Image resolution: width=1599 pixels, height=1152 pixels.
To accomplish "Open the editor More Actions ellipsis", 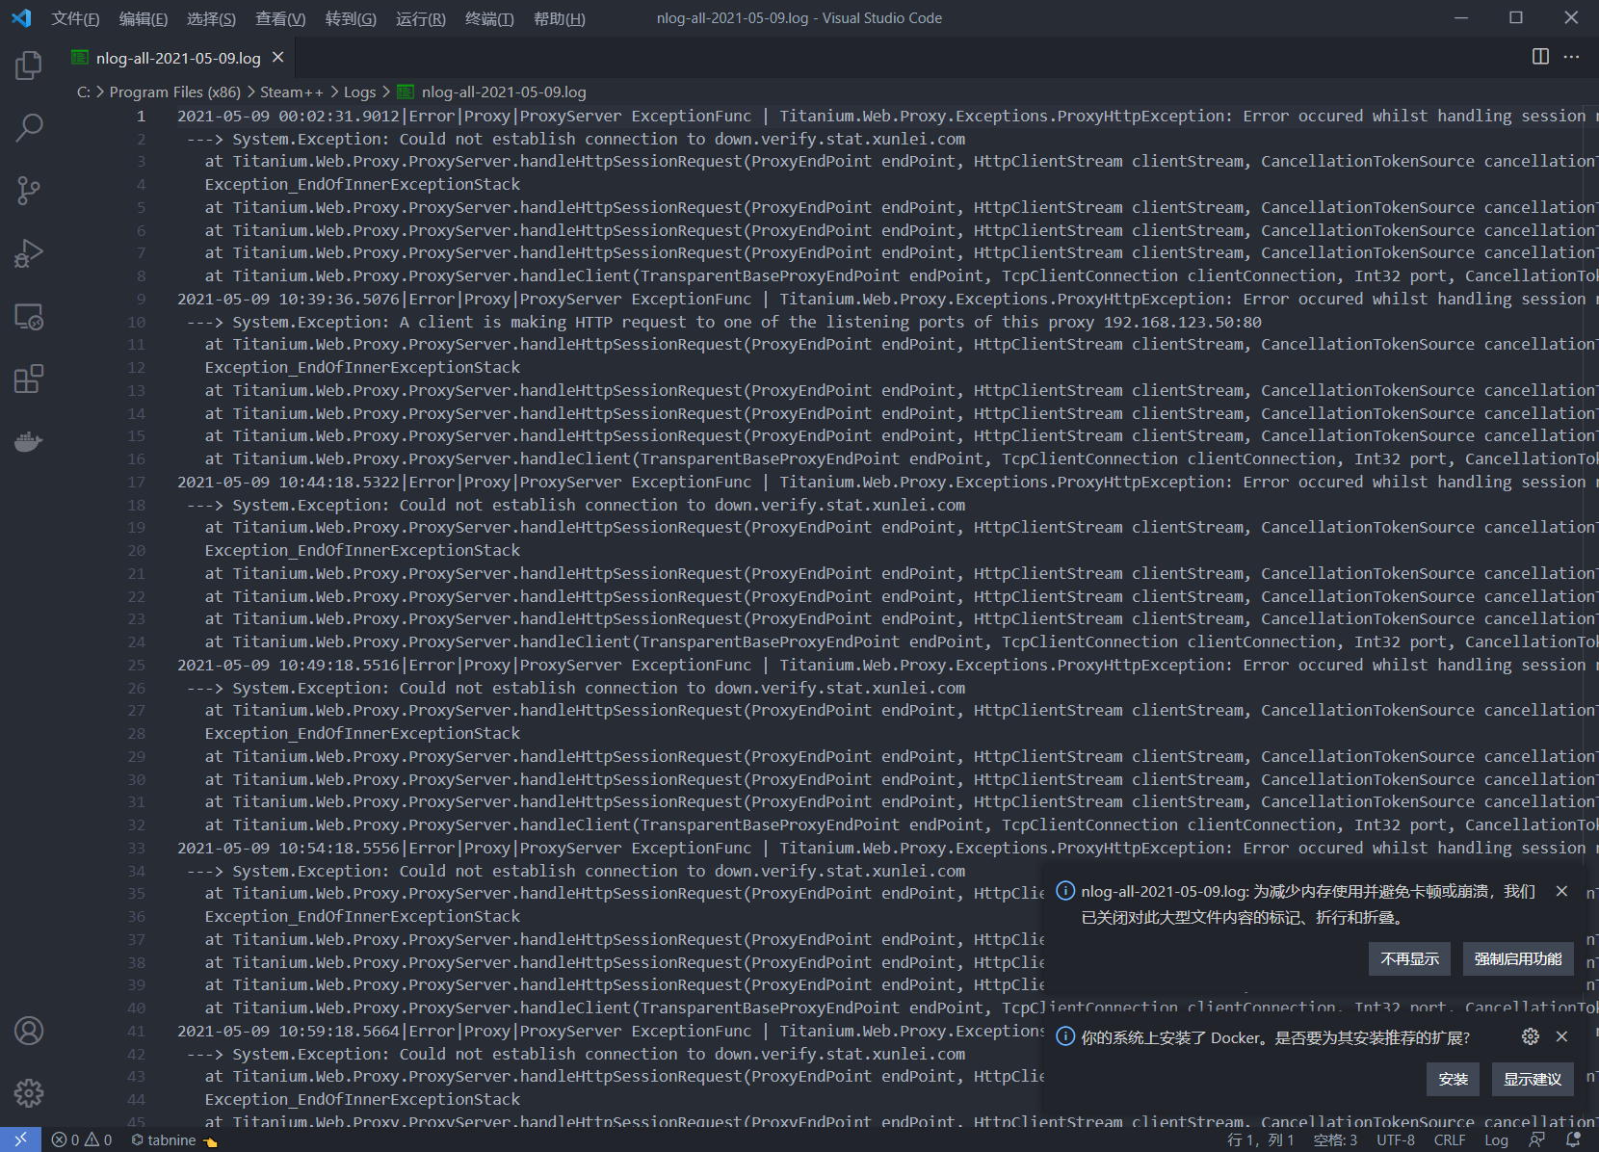I will 1571,57.
